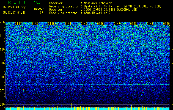Click the 'Observer' field label
This screenshot has height=110, width=173.
tap(56, 3)
